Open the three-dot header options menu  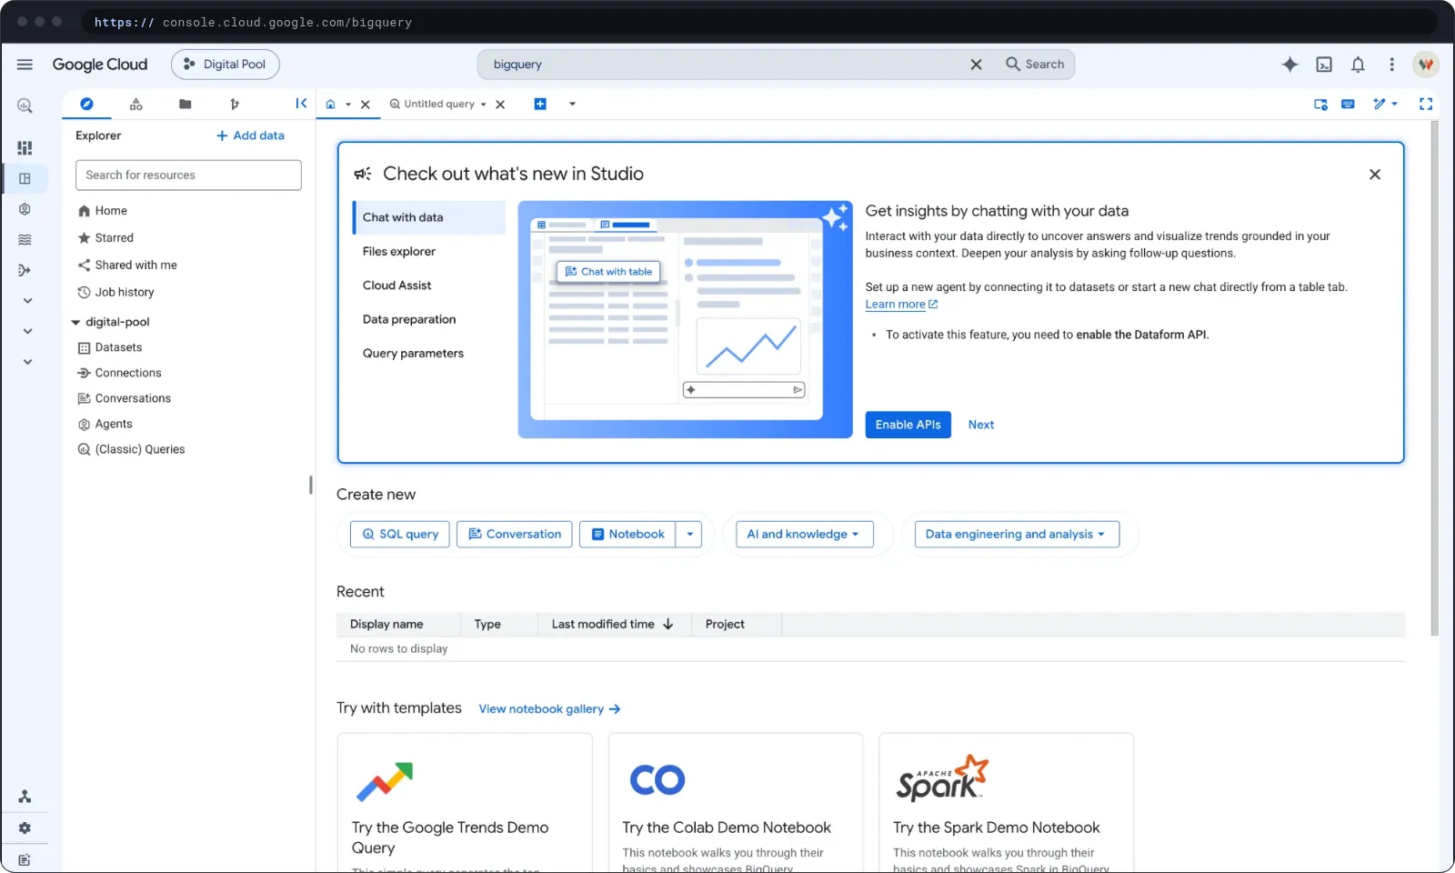coord(1391,65)
